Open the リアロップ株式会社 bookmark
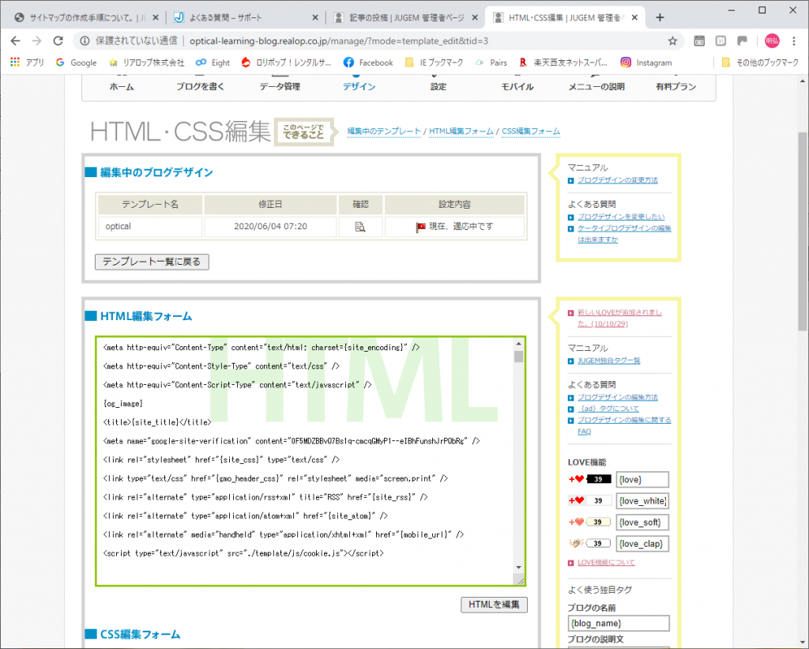809x649 pixels. [x=146, y=62]
